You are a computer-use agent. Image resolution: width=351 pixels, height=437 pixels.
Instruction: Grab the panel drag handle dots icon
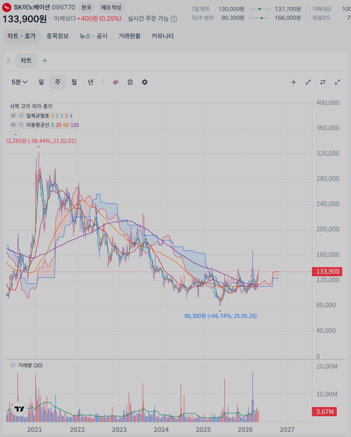(x=9, y=61)
